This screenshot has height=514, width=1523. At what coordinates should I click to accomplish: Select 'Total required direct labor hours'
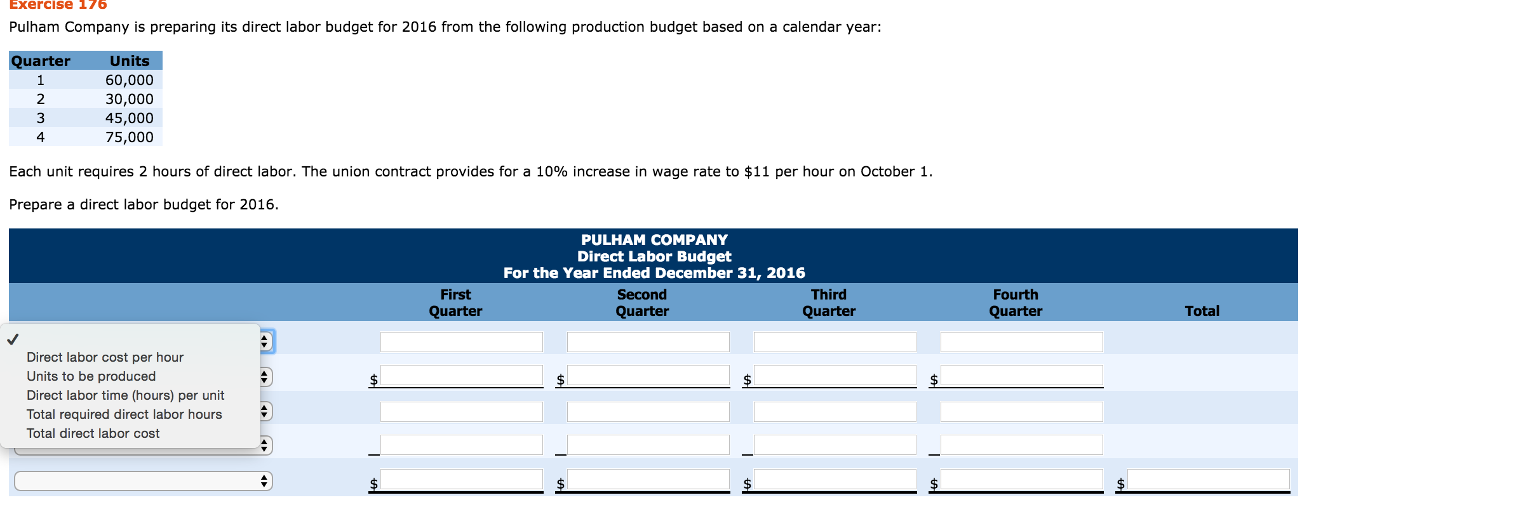click(124, 414)
